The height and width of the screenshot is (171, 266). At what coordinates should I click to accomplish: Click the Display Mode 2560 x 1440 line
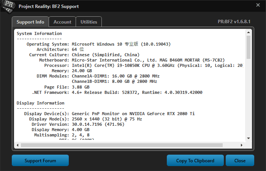click(x=85, y=119)
